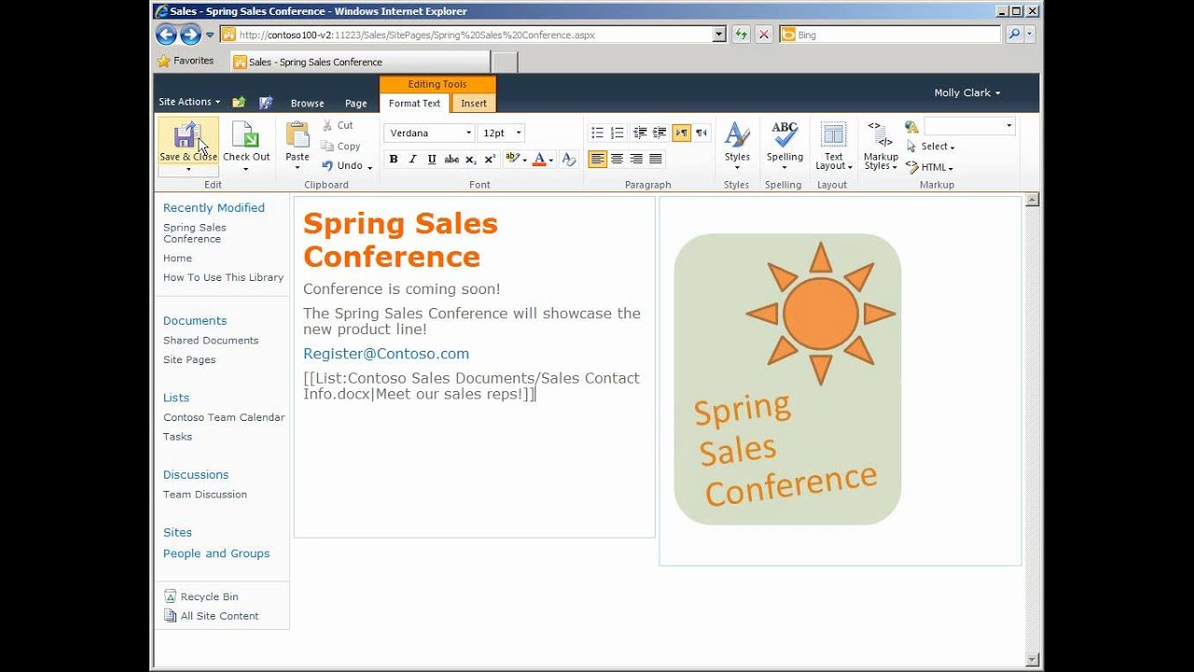Toggle Superscript formatting
The width and height of the screenshot is (1194, 672).
(x=491, y=160)
